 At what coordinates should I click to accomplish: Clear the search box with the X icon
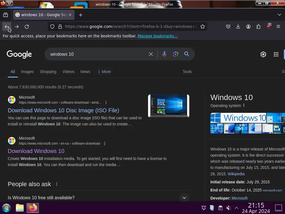click(151, 54)
